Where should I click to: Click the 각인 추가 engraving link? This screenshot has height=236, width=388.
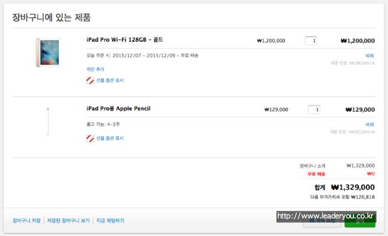click(x=95, y=69)
